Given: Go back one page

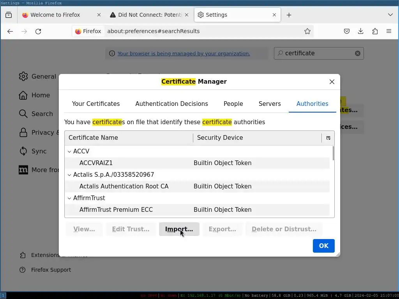Looking at the screenshot, I should (x=10, y=31).
